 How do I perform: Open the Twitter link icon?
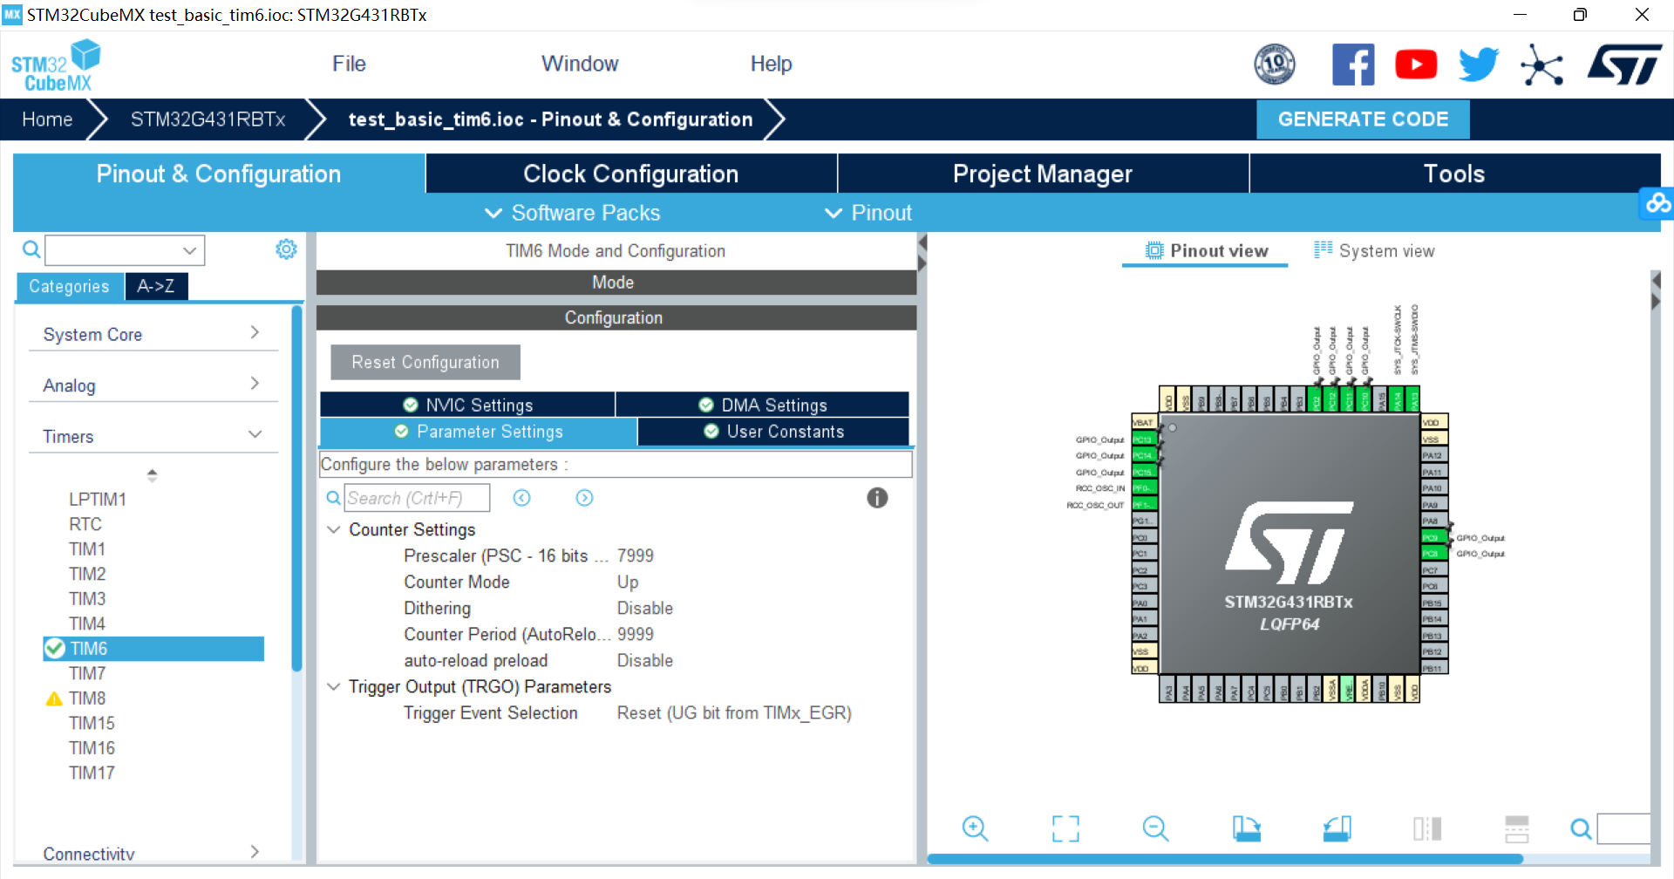click(1479, 65)
